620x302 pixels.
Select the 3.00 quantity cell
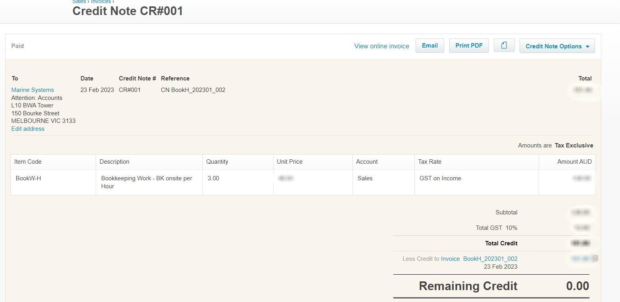(x=214, y=178)
